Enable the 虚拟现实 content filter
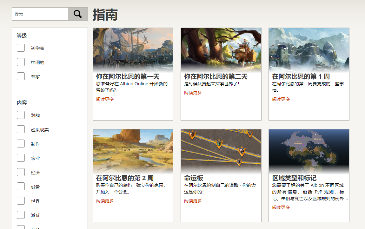Screen dimensions: 365x229 point(21,129)
